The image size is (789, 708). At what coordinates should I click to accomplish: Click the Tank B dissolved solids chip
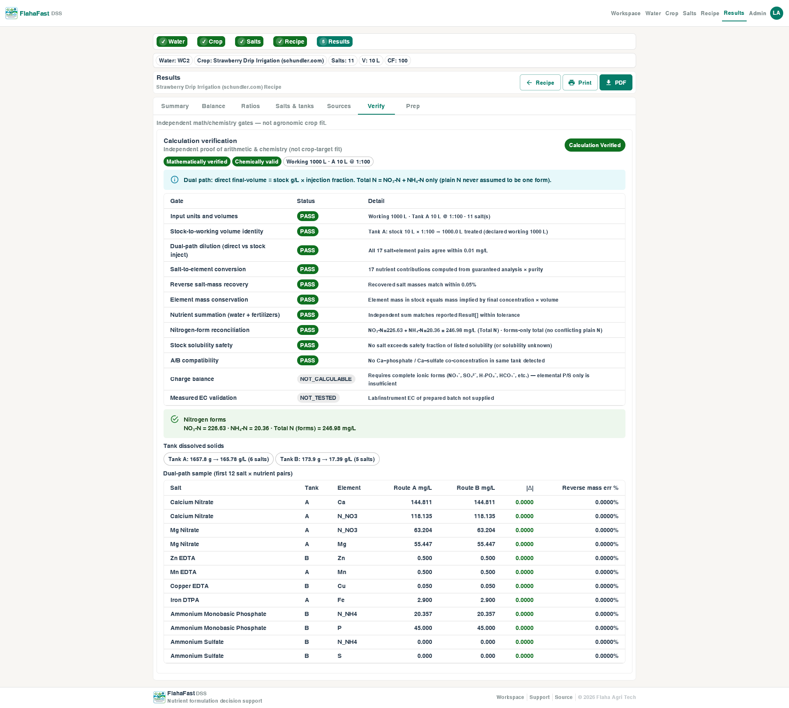pyautogui.click(x=327, y=459)
